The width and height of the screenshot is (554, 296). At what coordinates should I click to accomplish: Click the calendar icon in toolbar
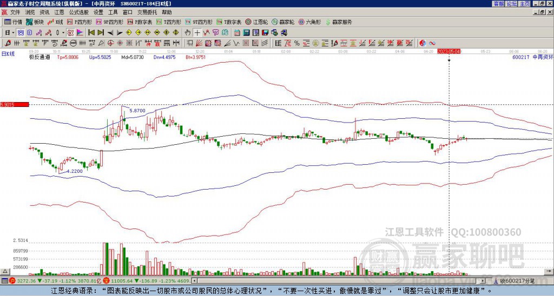(237, 33)
